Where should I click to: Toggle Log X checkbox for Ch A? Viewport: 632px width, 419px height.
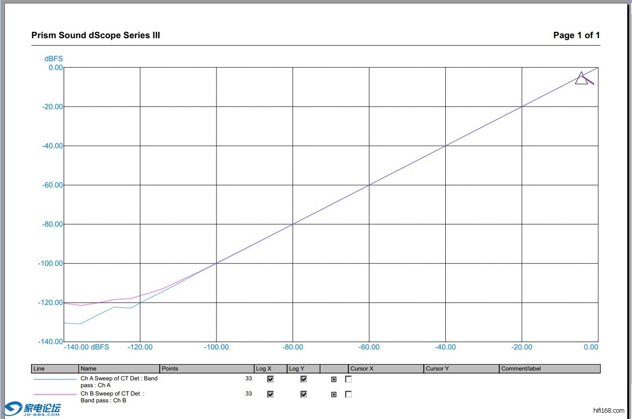(270, 379)
